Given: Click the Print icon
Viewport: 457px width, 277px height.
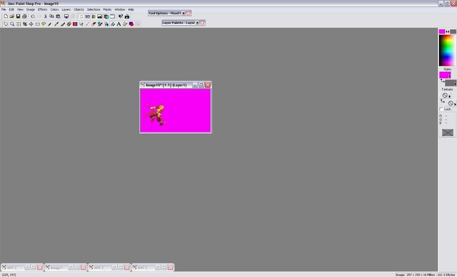Looking at the screenshot, I should [x=24, y=17].
